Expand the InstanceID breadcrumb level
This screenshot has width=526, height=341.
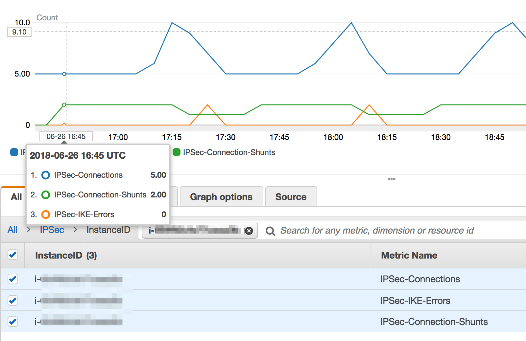(108, 230)
